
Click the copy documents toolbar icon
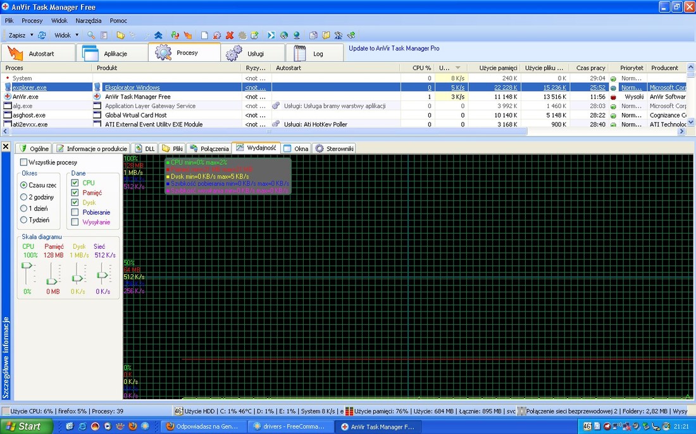tap(313, 35)
